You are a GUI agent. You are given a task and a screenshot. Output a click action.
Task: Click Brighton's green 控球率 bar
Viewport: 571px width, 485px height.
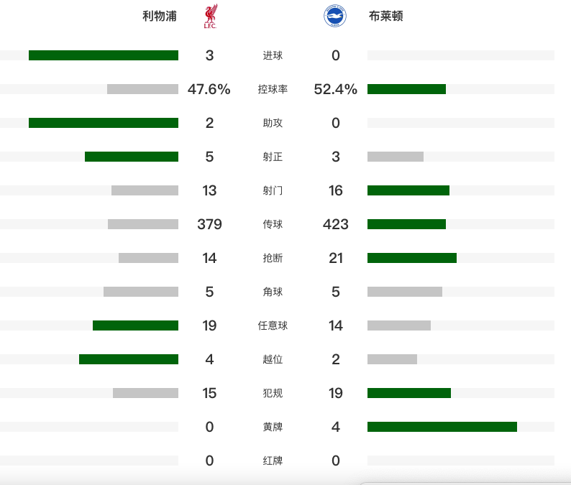click(x=406, y=89)
